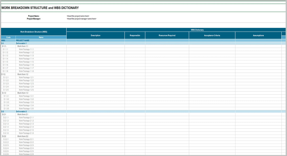
Task: Select the Description column header
Action: coord(95,35)
